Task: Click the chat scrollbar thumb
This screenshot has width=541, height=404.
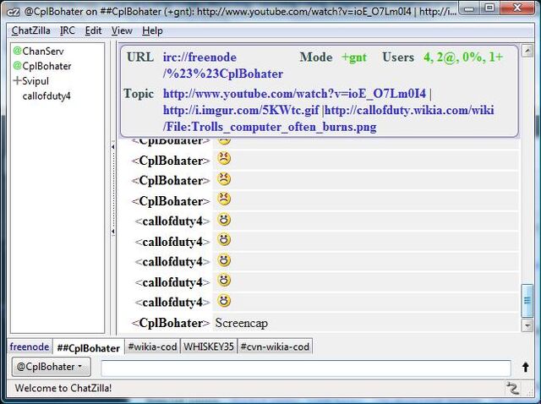Action: [527, 300]
